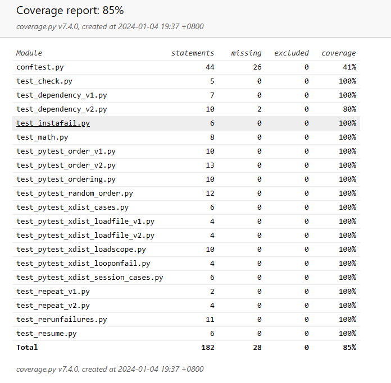
Task: Click the highlighted test_instafail.py link
Action: [x=53, y=123]
